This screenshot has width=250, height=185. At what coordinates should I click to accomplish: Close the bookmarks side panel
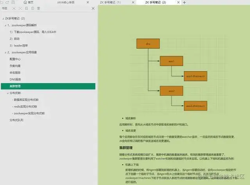point(93,9)
